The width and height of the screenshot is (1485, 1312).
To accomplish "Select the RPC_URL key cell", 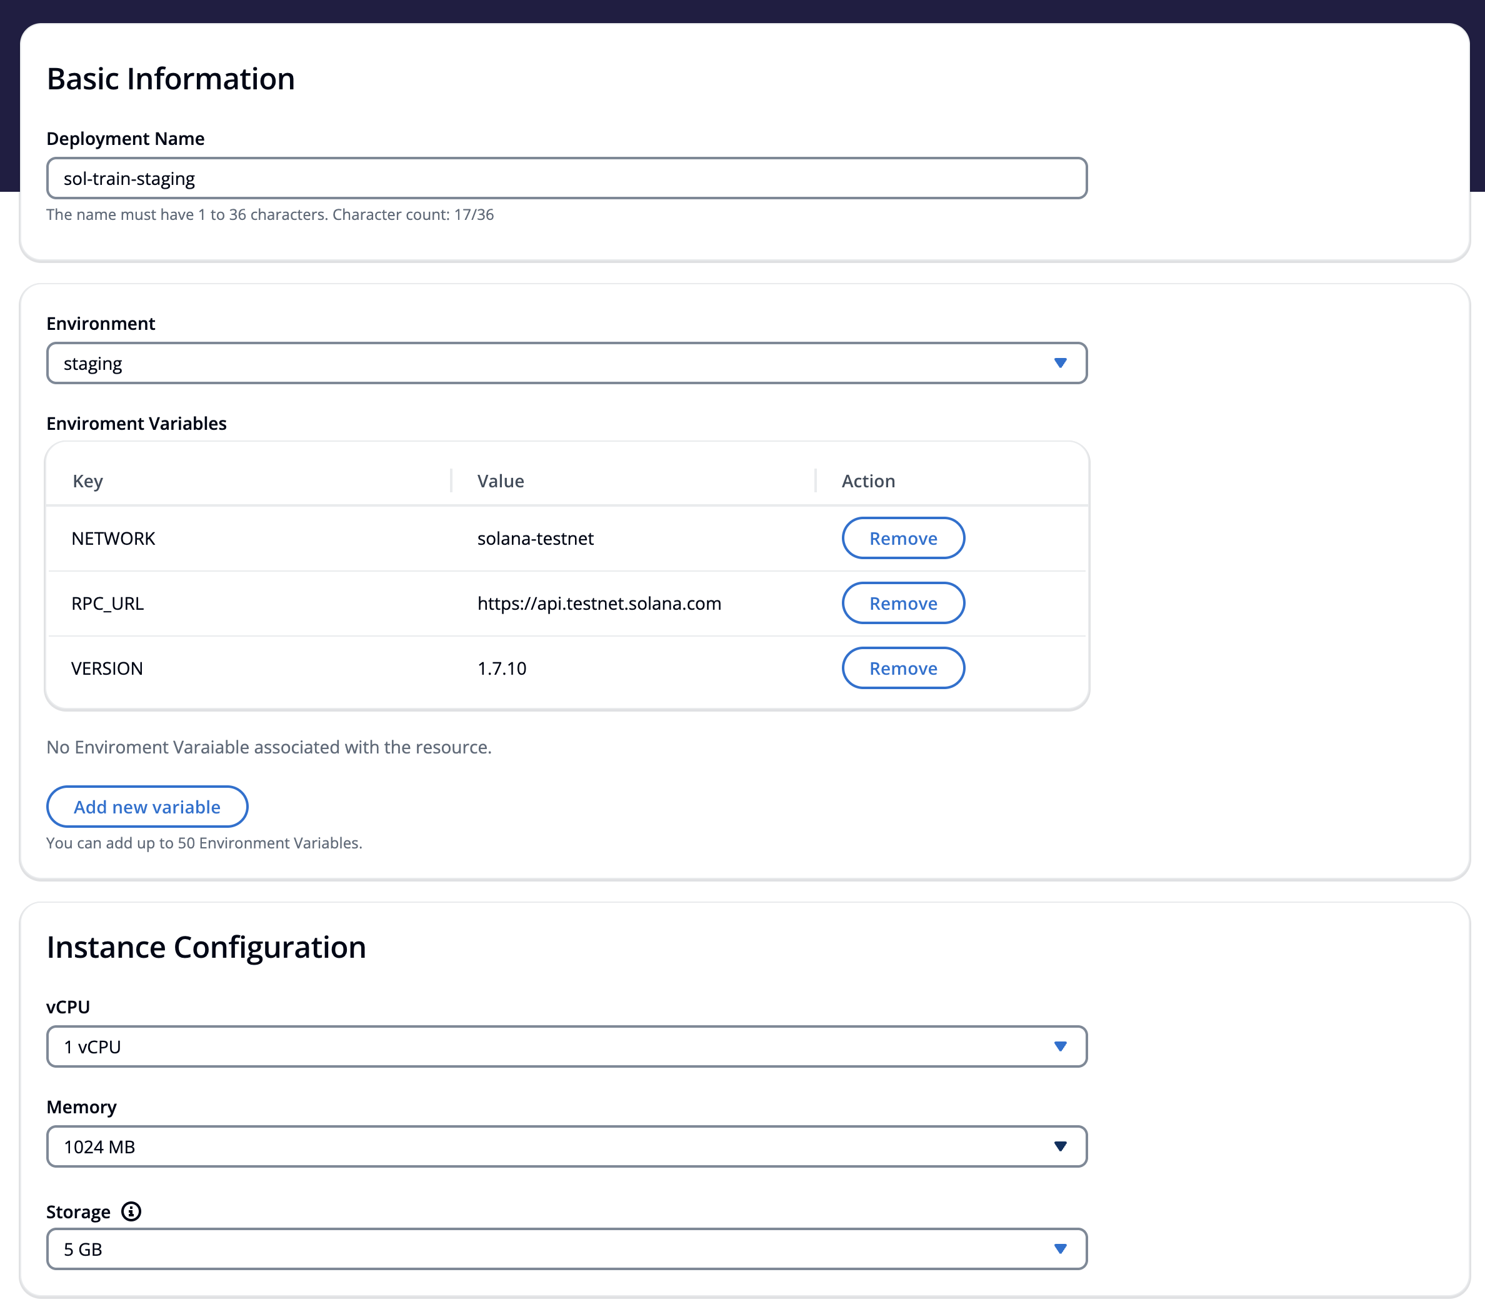I will tap(107, 604).
